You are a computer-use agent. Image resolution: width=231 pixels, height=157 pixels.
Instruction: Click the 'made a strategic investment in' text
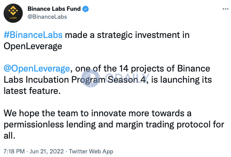pos(127,35)
